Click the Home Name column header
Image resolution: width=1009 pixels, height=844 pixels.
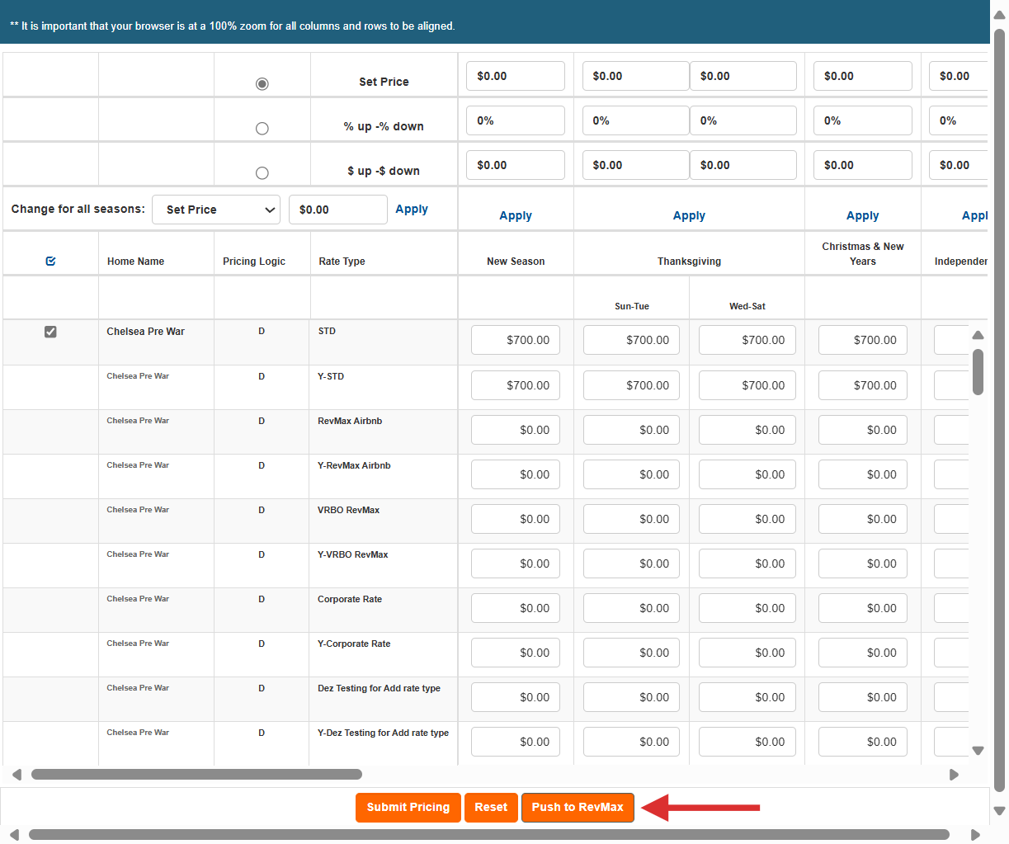pos(135,262)
